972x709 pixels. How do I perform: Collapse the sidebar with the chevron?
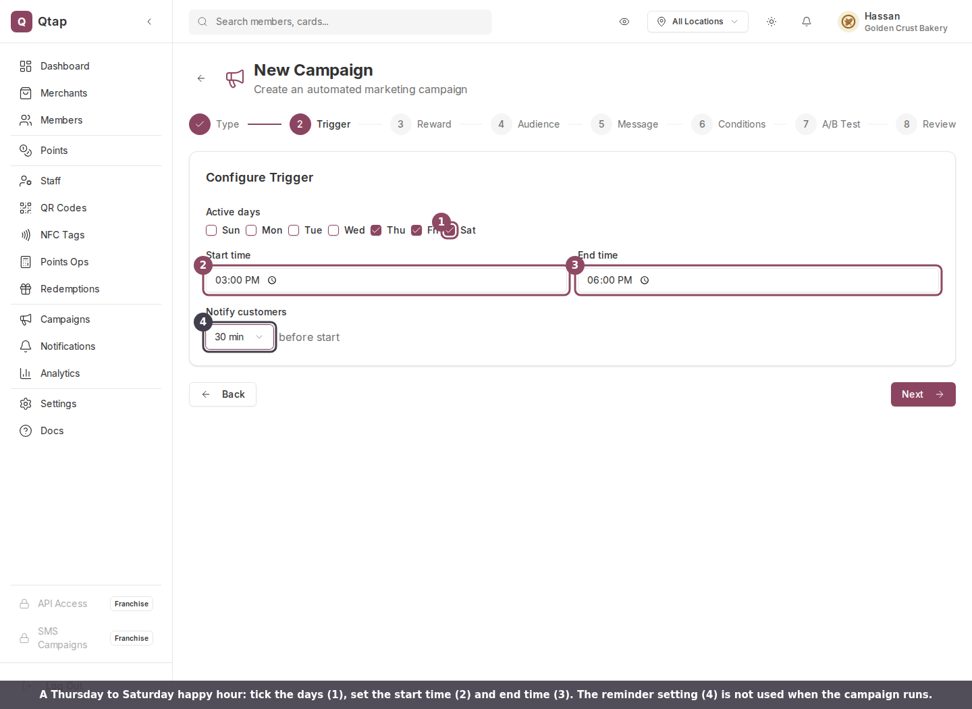[x=149, y=22]
